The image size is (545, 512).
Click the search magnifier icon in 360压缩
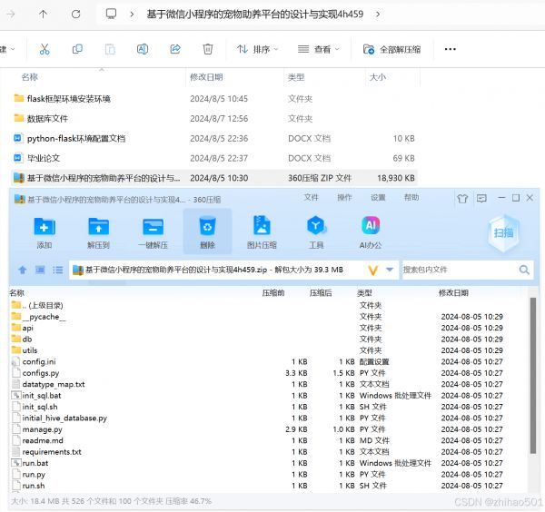pyautogui.click(x=524, y=270)
